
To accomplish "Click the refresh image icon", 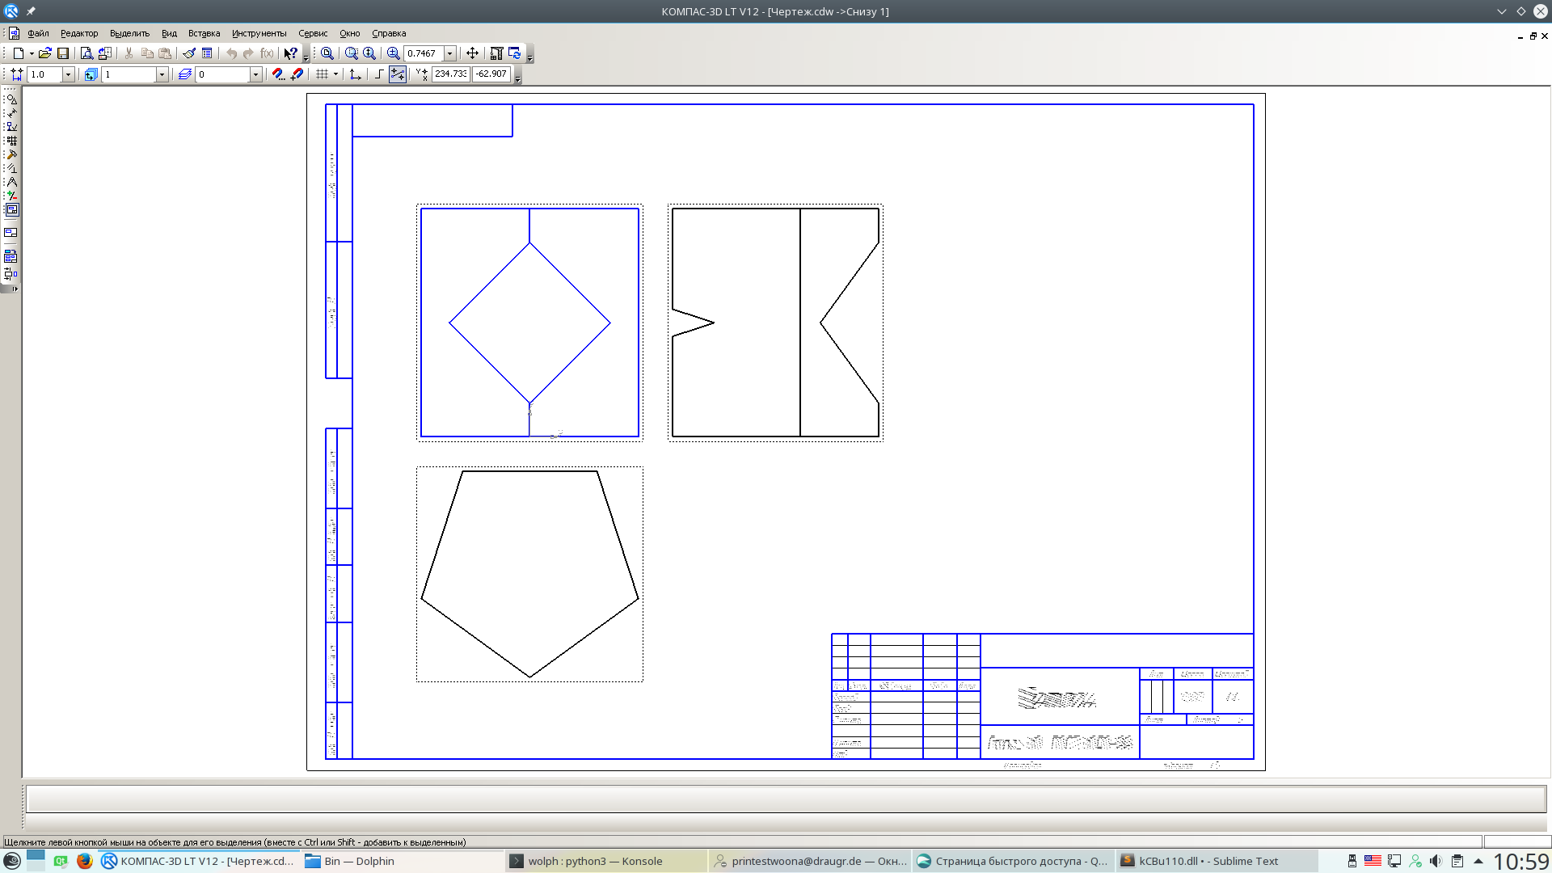I will point(514,53).
